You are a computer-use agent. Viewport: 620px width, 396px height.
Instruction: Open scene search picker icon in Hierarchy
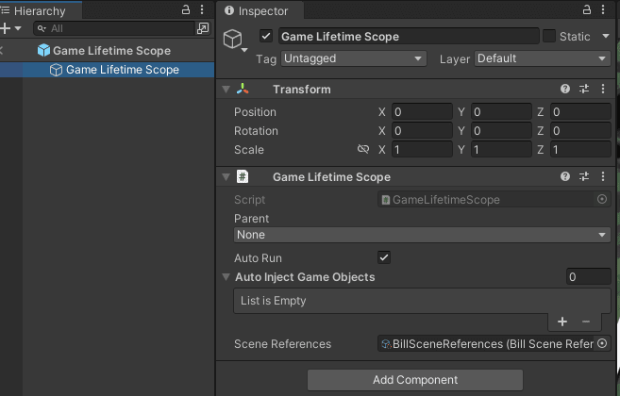pyautogui.click(x=203, y=28)
